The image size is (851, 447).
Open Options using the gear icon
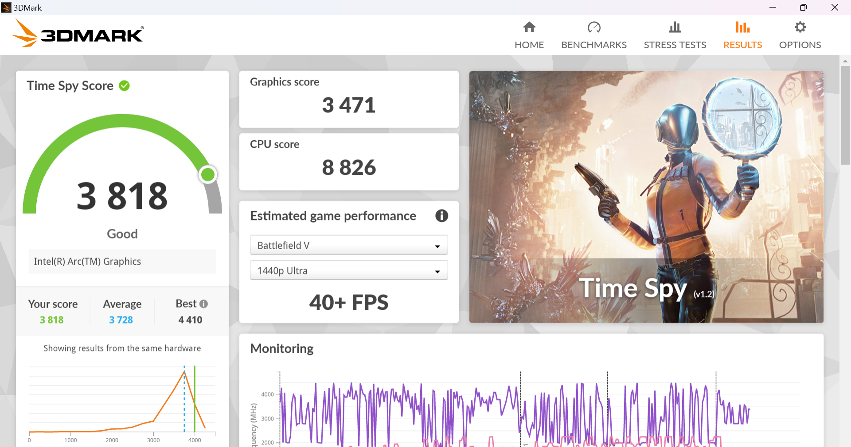click(x=800, y=27)
